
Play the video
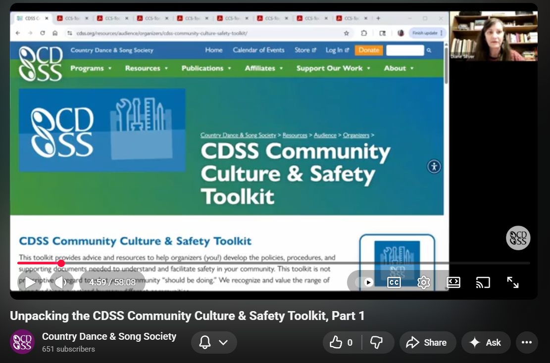point(30,282)
